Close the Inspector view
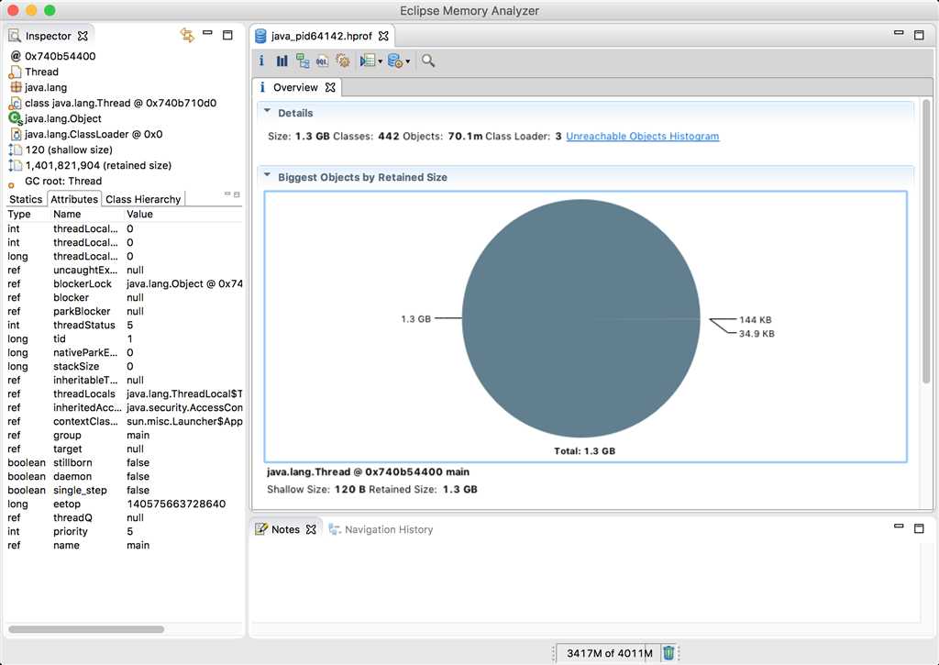Screen dimensions: 939x665 click(83, 36)
